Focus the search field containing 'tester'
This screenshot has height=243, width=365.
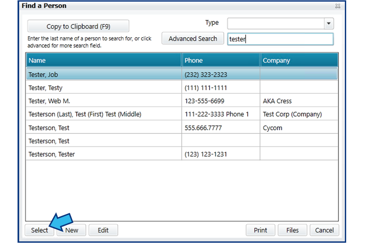[280, 39]
